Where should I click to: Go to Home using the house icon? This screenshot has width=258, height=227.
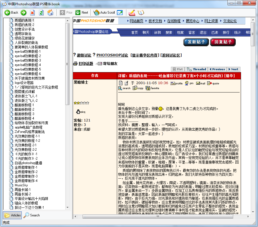[x=50, y=13]
